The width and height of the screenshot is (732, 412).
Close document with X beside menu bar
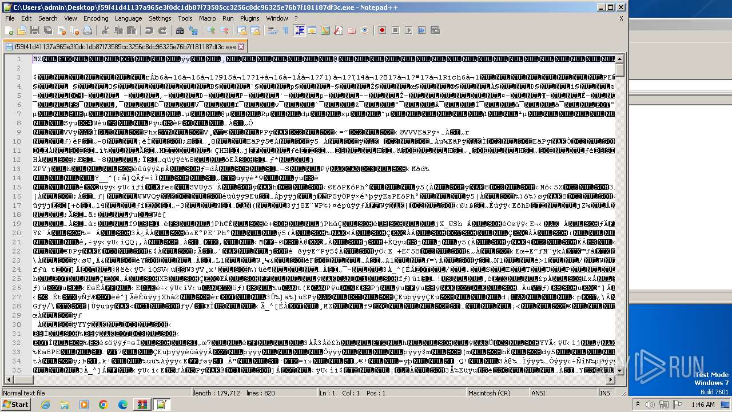621,18
